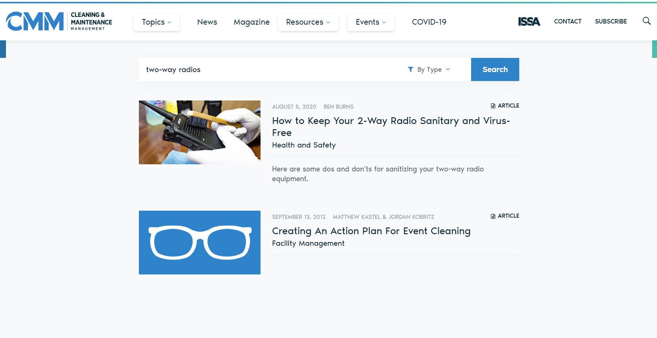Expand the Topics dropdown menu

click(156, 22)
